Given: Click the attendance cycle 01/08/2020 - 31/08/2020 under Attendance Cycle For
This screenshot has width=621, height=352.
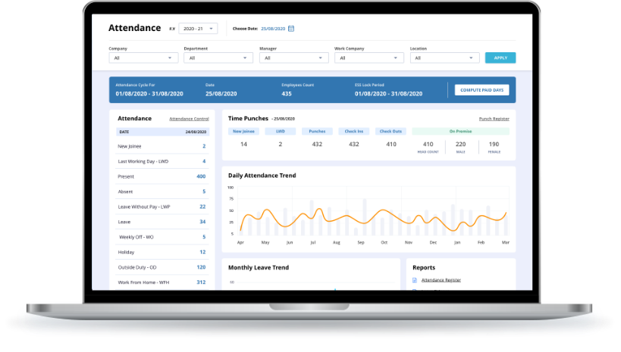Looking at the screenshot, I should tap(149, 94).
